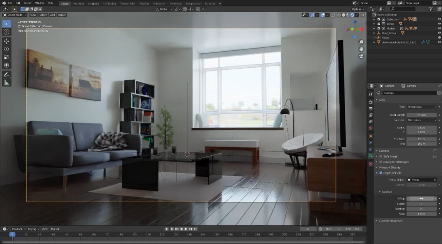Select the Scale tool
The height and width of the screenshot is (244, 442).
tap(7, 57)
